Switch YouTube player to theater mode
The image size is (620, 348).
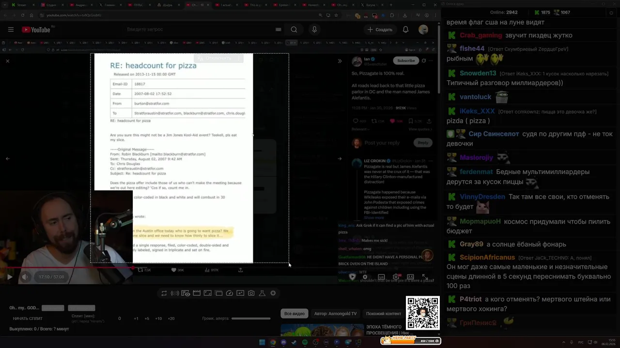410,276
